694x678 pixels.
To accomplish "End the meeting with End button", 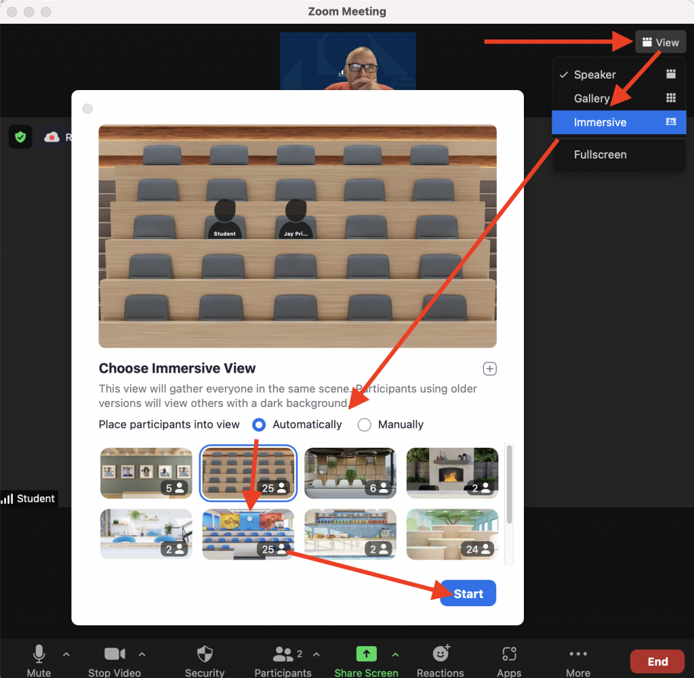I will point(657,661).
